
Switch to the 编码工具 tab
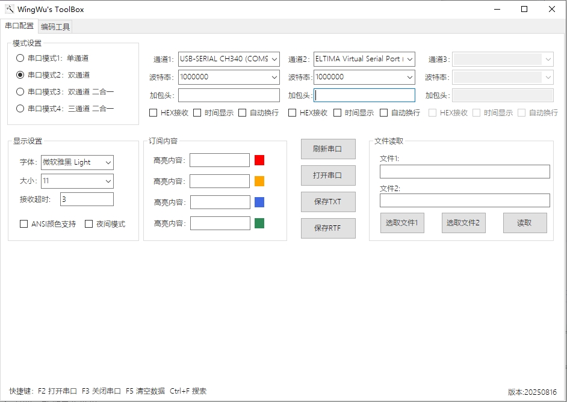[55, 26]
